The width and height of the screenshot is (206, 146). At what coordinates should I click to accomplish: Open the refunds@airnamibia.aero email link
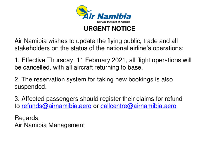56,106
